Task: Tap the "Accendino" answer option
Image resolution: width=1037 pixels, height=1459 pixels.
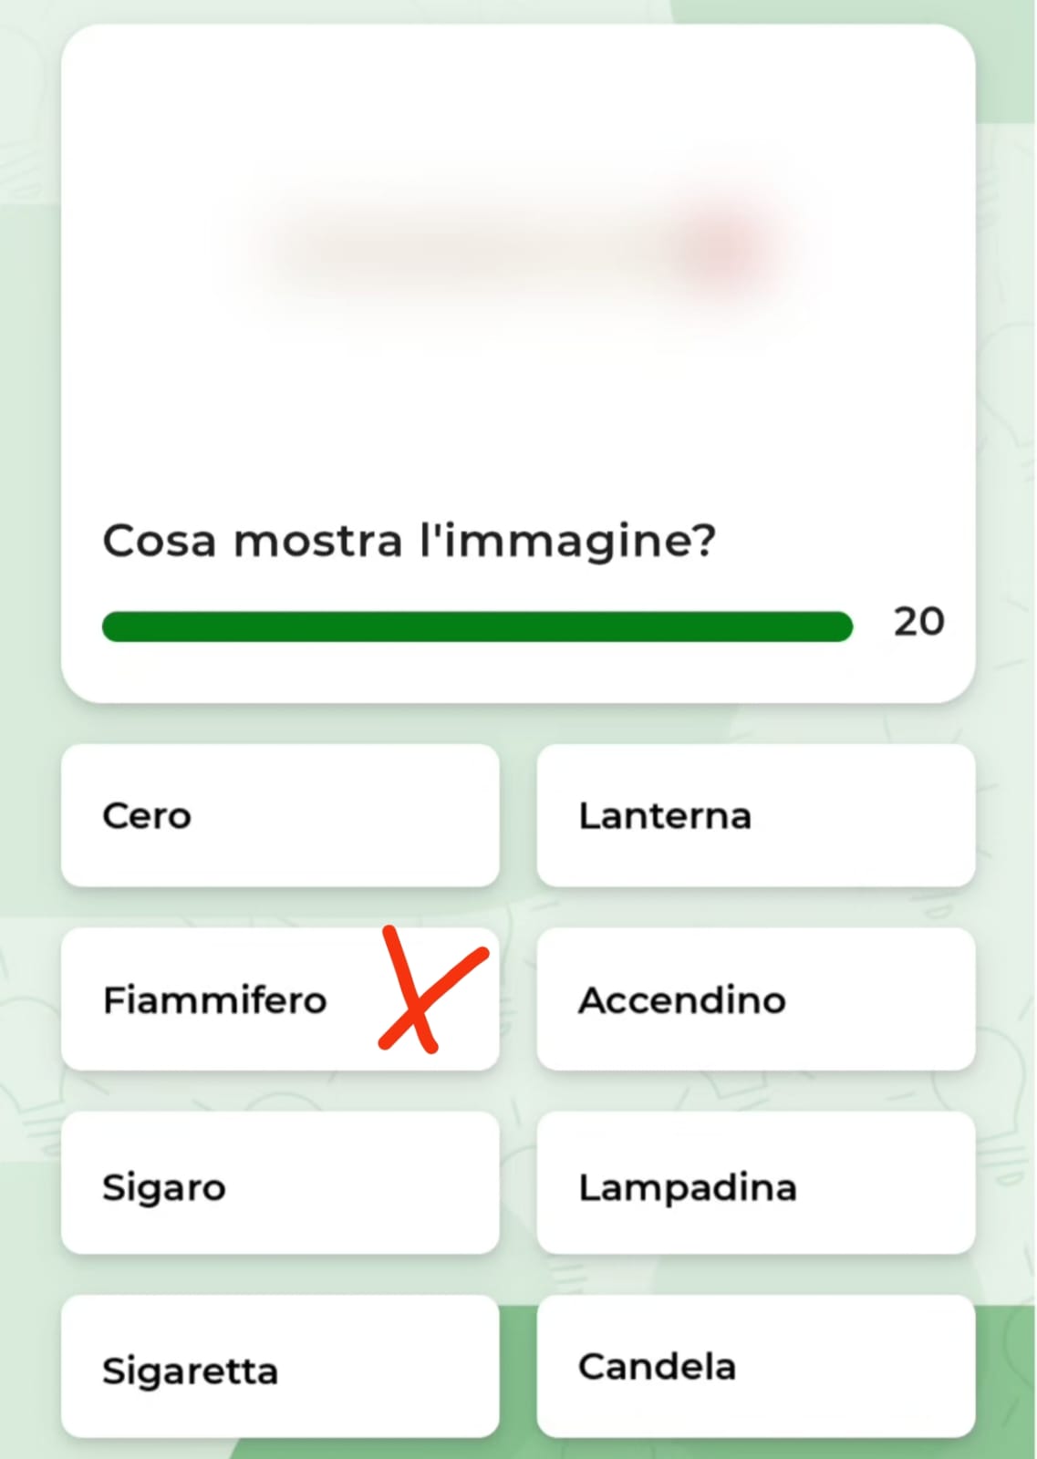Action: tap(755, 999)
